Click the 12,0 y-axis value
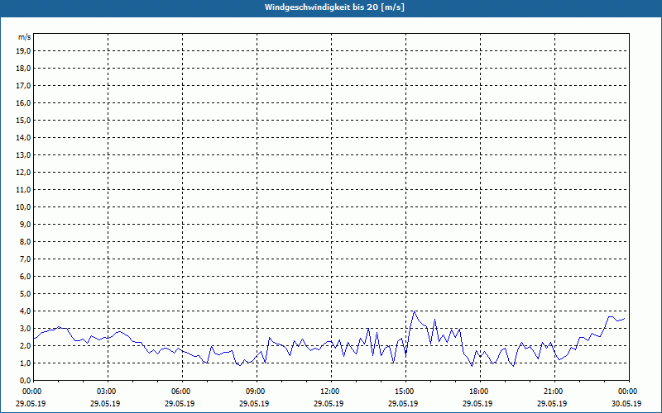This screenshot has height=413, width=662. [x=24, y=173]
